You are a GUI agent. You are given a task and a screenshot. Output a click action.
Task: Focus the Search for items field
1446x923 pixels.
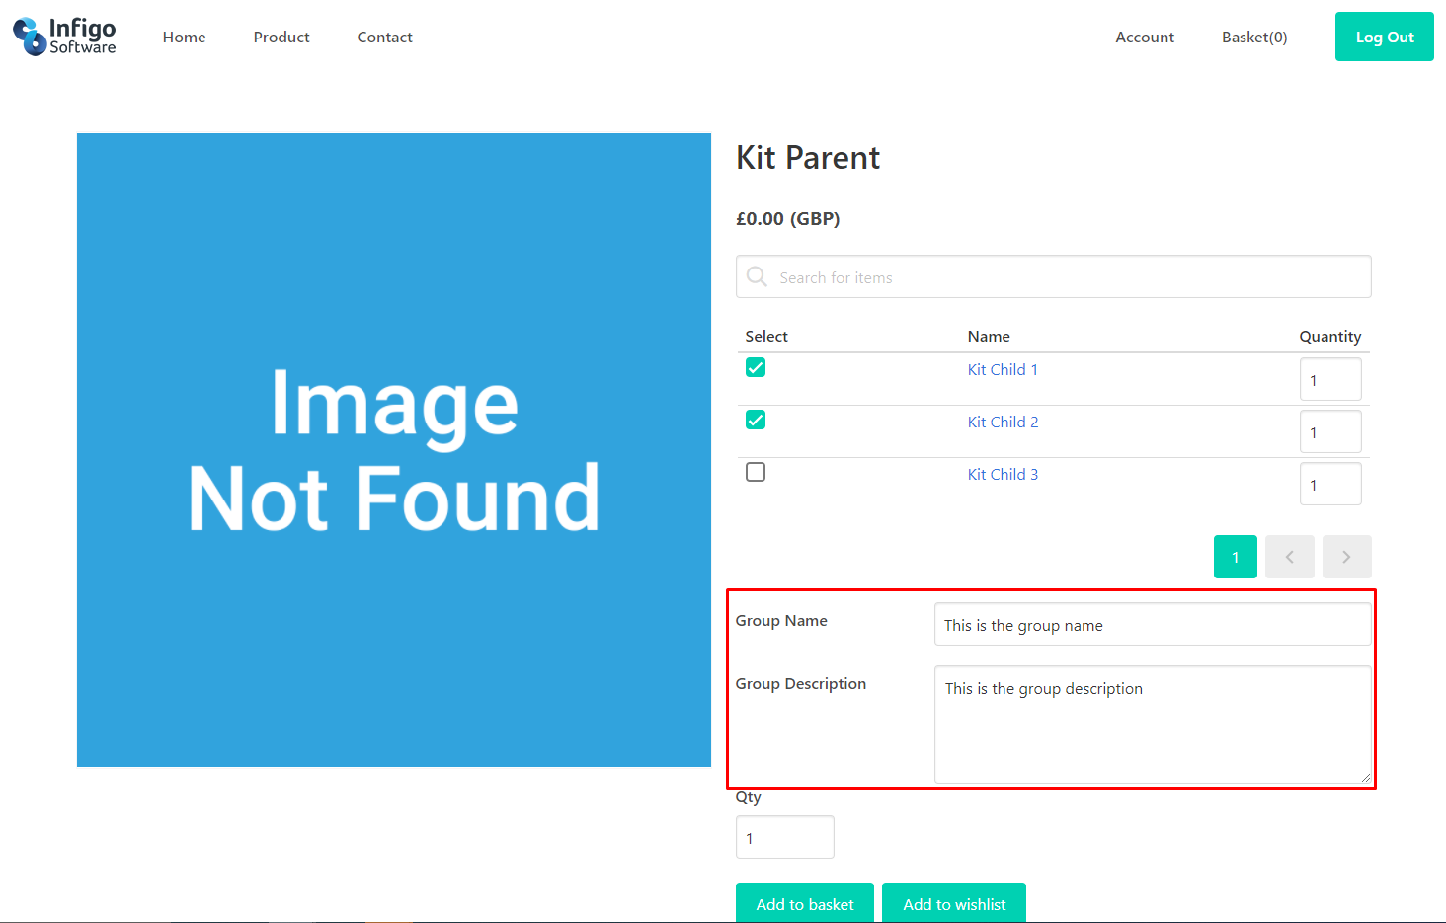coord(1054,276)
